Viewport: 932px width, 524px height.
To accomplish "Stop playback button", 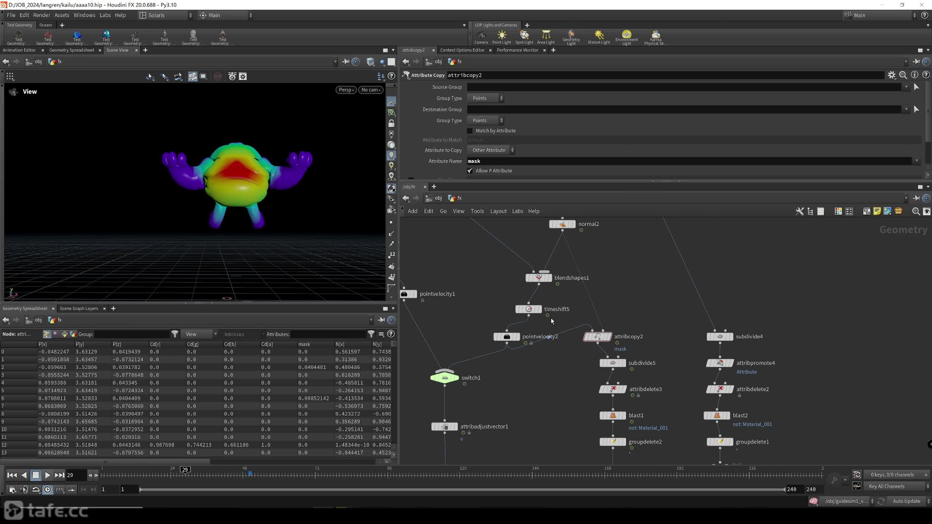I will pyautogui.click(x=35, y=475).
